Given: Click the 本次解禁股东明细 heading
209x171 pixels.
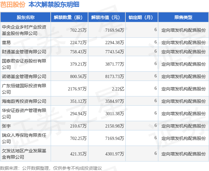Looking at the screenshot, I should click(54, 5).
